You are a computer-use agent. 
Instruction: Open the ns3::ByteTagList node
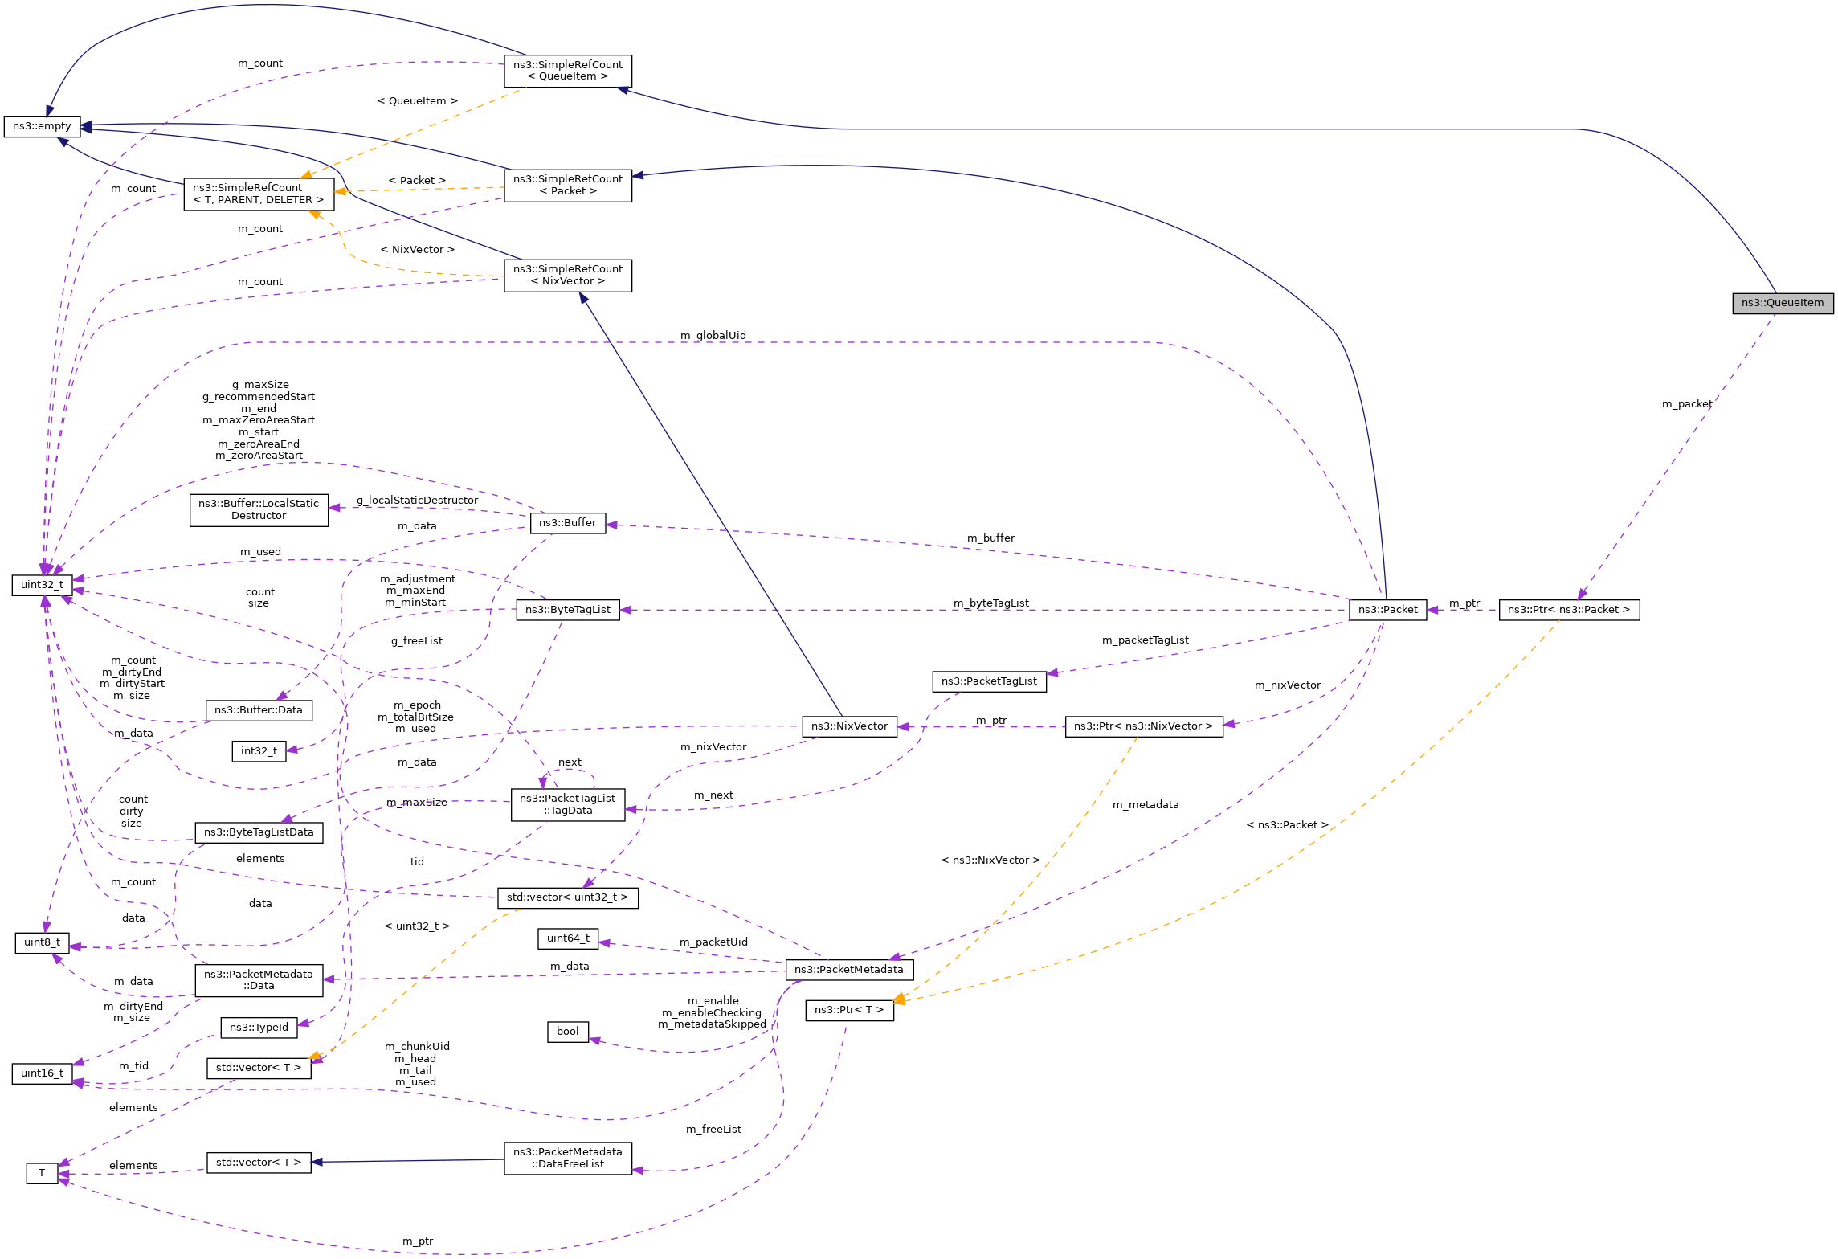click(568, 610)
